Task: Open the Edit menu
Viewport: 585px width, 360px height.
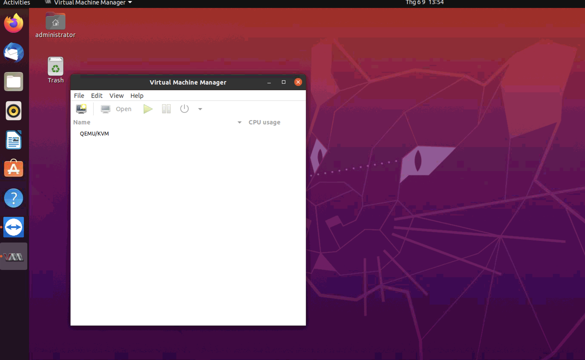Action: click(96, 95)
